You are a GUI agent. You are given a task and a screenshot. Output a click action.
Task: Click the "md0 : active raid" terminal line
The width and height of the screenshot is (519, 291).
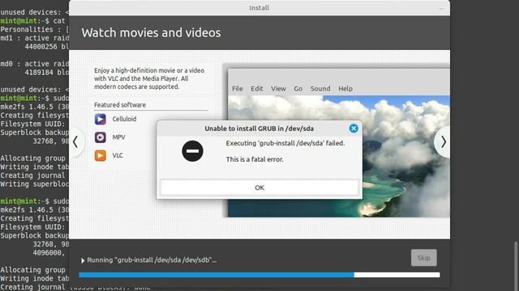34,64
